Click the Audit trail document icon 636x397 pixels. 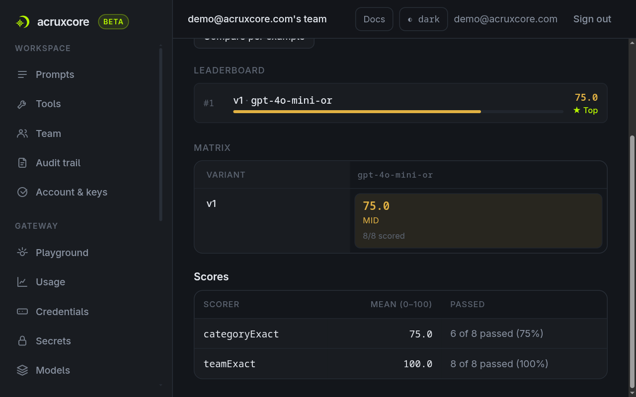(22, 163)
